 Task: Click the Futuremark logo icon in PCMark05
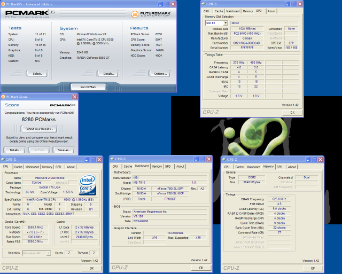pyautogui.click(x=135, y=14)
